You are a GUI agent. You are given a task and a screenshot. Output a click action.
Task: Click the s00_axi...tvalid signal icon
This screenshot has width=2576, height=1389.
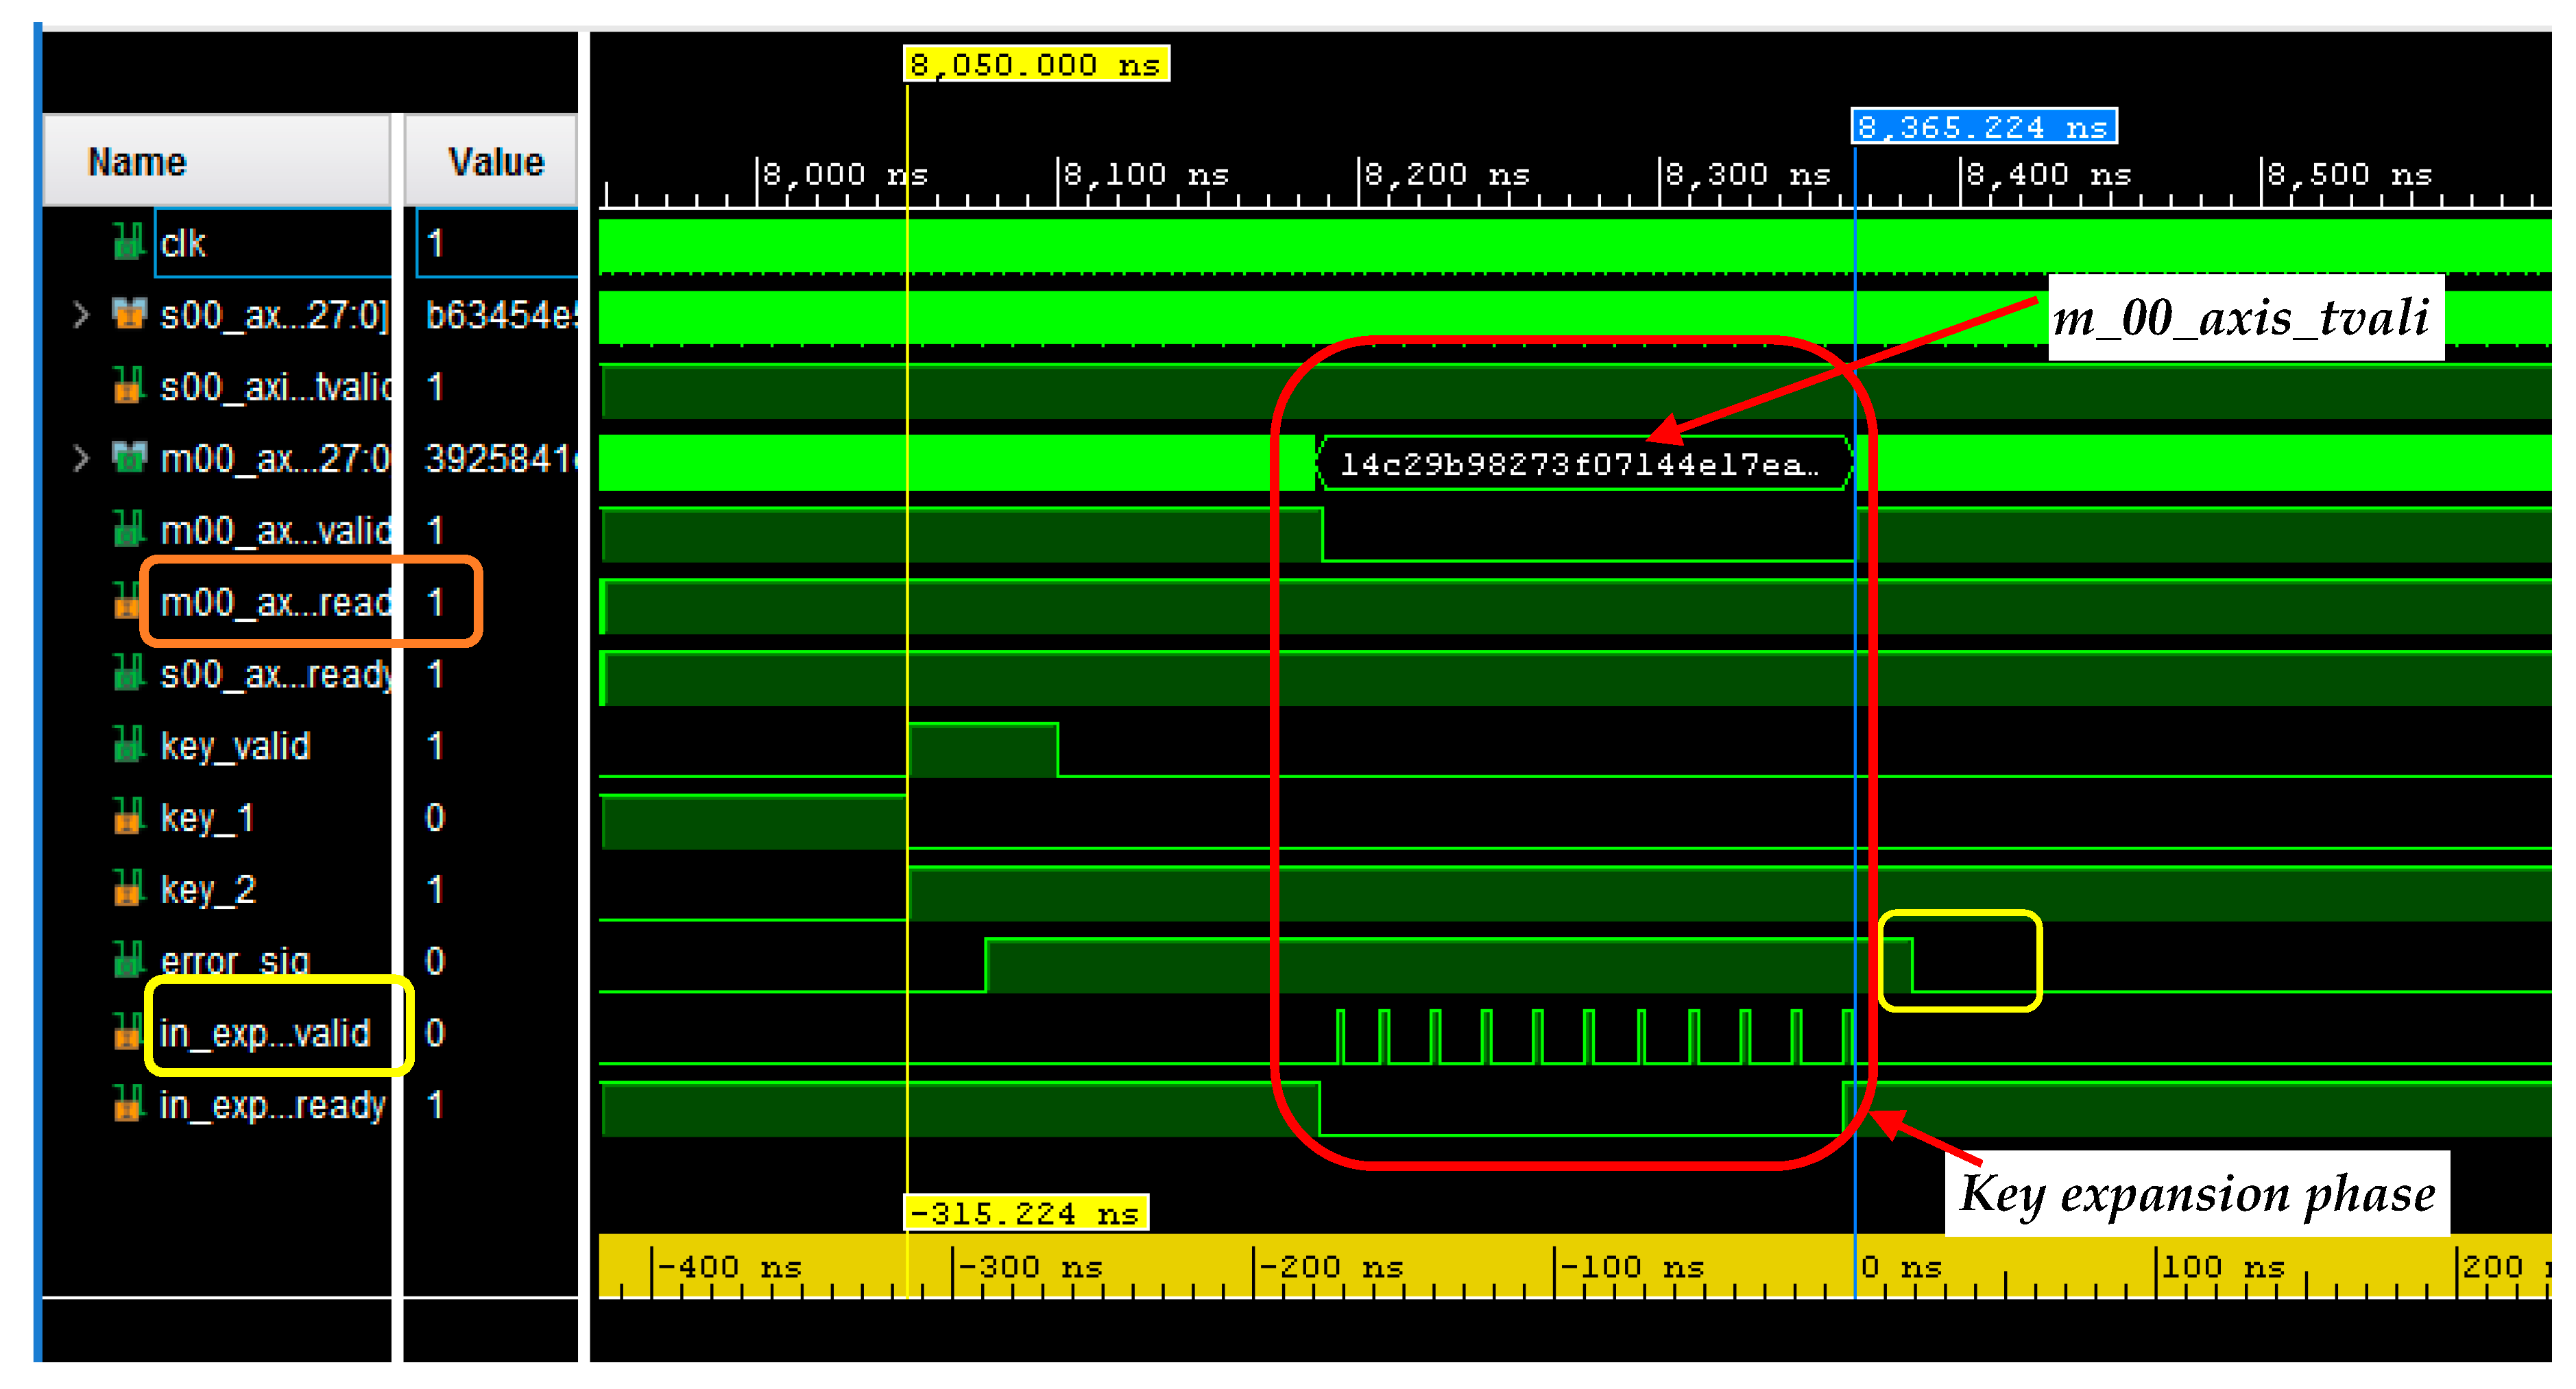pyautogui.click(x=128, y=386)
